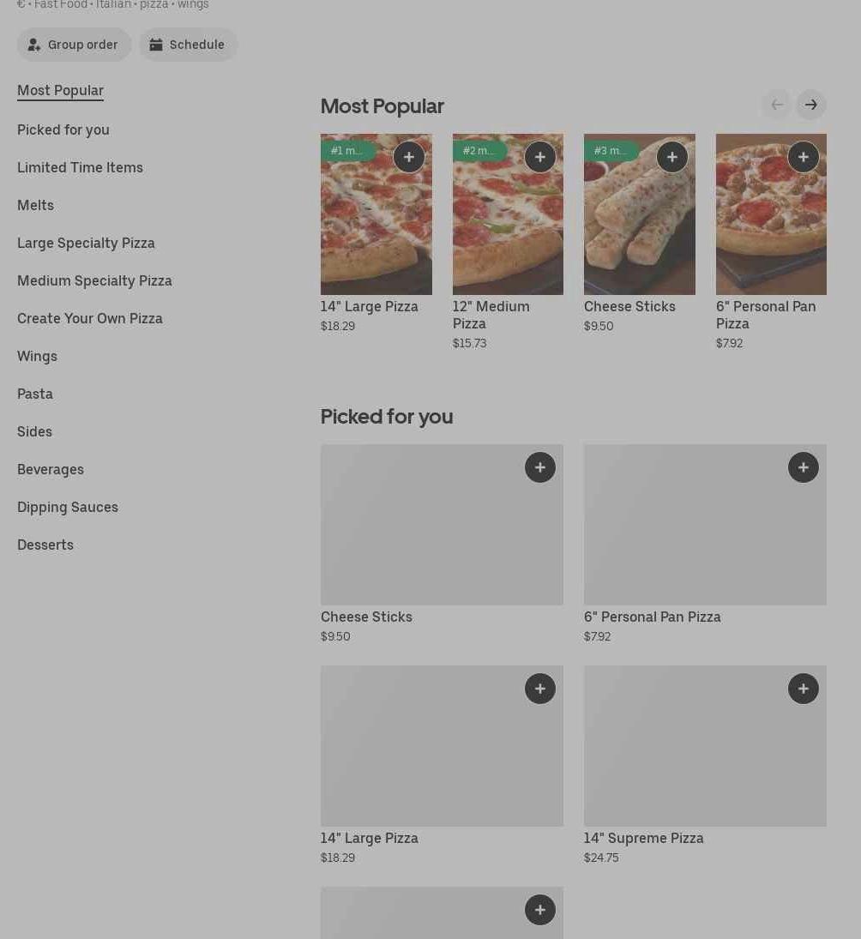Screen dimensions: 861x939
Task: Add 14" Supreme Pizza to cart
Action: (804, 689)
